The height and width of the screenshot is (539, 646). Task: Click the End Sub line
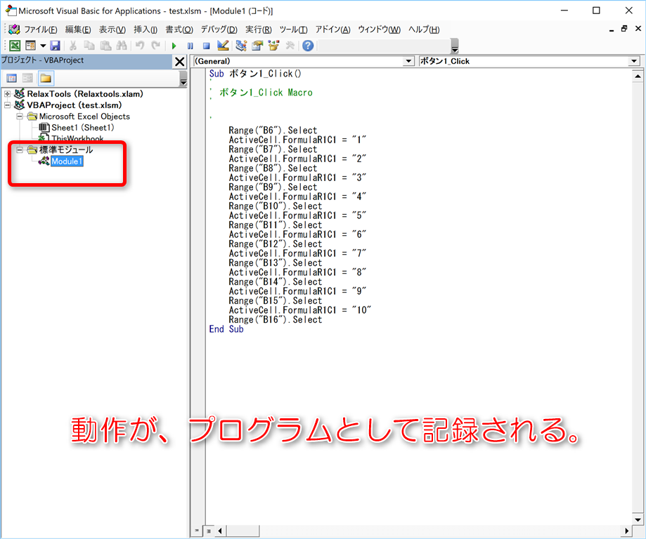click(226, 329)
